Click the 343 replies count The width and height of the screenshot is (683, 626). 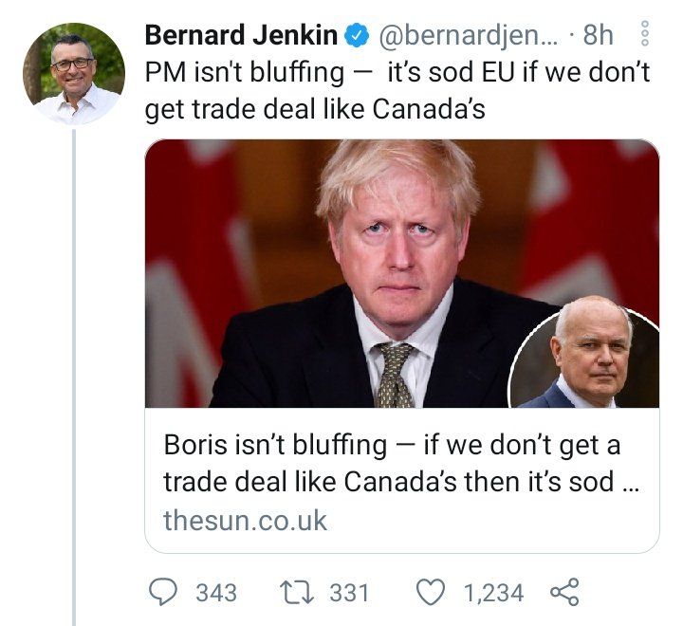coord(216,593)
